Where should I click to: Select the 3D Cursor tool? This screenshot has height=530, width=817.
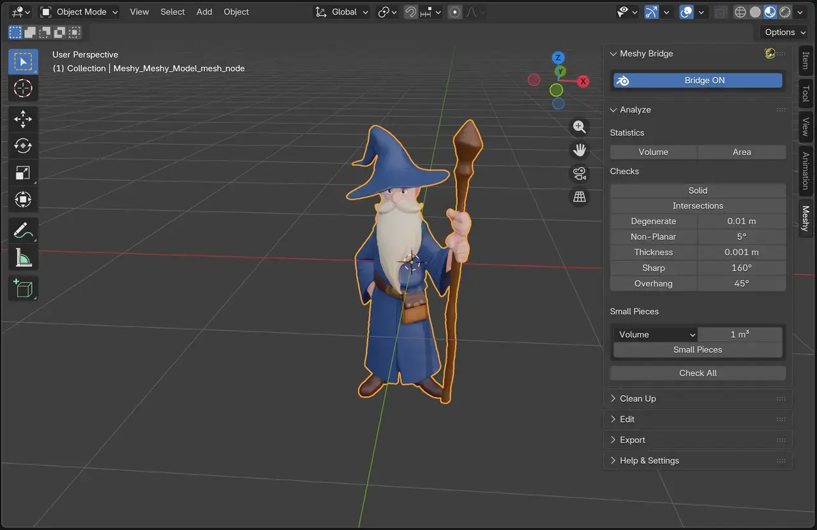23,89
